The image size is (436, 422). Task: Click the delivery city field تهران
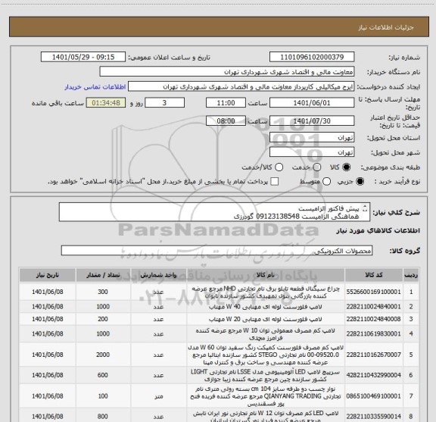pyautogui.click(x=312, y=152)
